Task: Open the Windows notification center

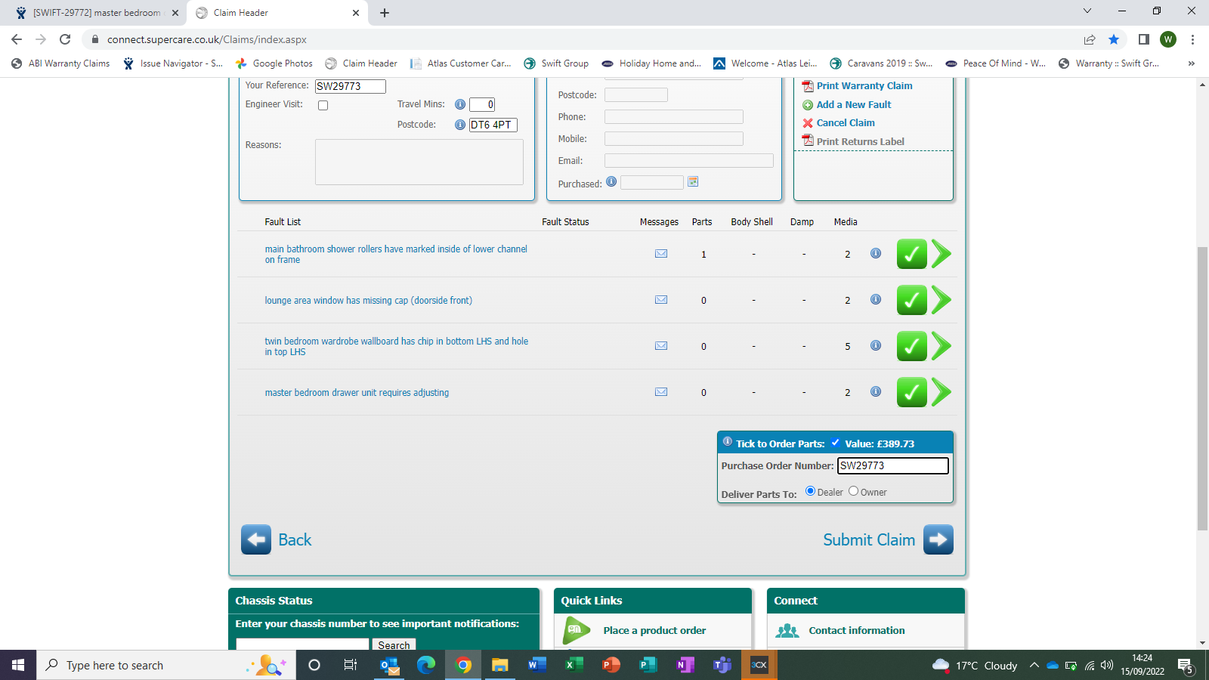Action: coord(1185,666)
